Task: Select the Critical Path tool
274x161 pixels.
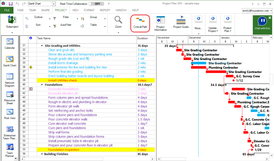Action: (x=140, y=23)
